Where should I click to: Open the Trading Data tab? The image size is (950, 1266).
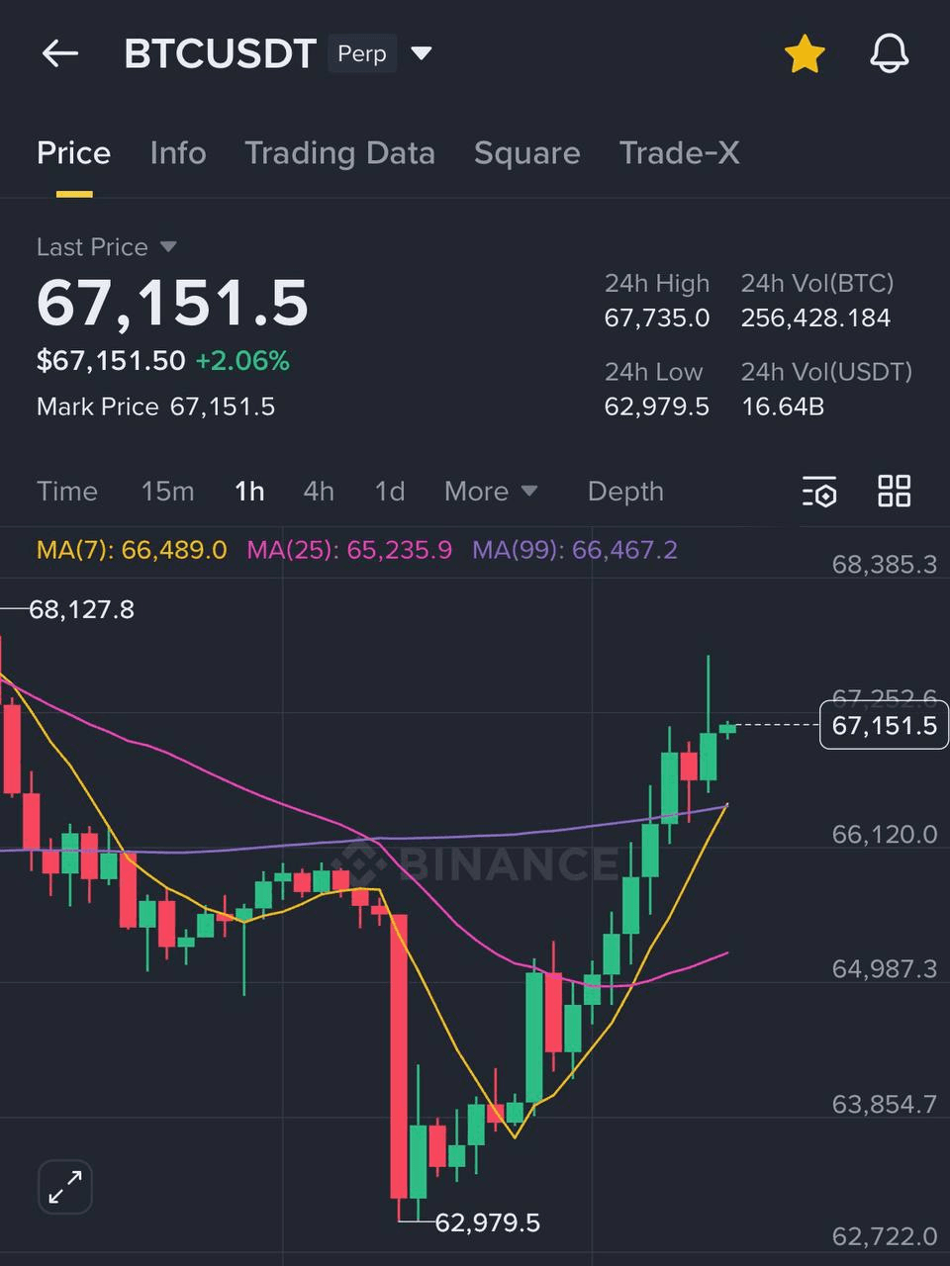pos(339,153)
